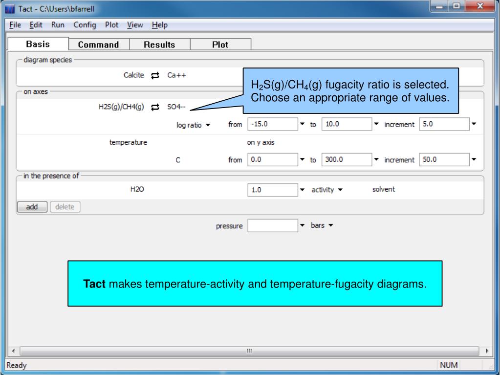
Task: Switch to the Results tab
Action: 159,44
